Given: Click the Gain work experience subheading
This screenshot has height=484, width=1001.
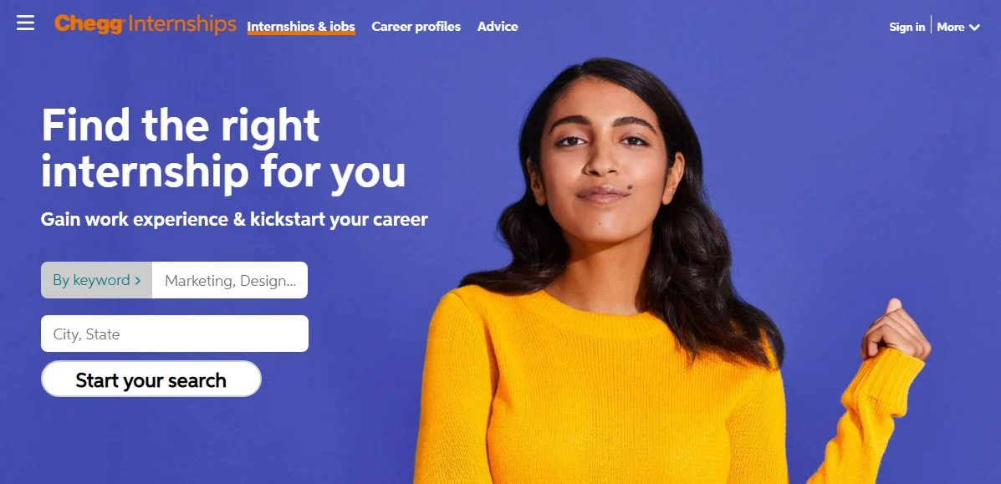Looking at the screenshot, I should [x=234, y=220].
